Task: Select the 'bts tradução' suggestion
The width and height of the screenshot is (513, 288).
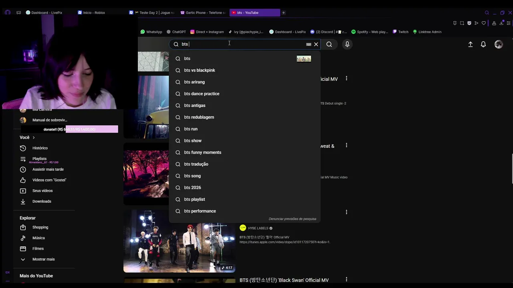Action: point(244,164)
